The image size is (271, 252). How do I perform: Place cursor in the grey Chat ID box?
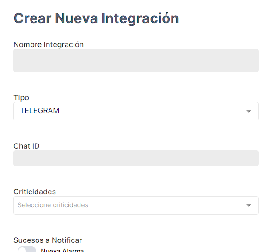coord(136,158)
